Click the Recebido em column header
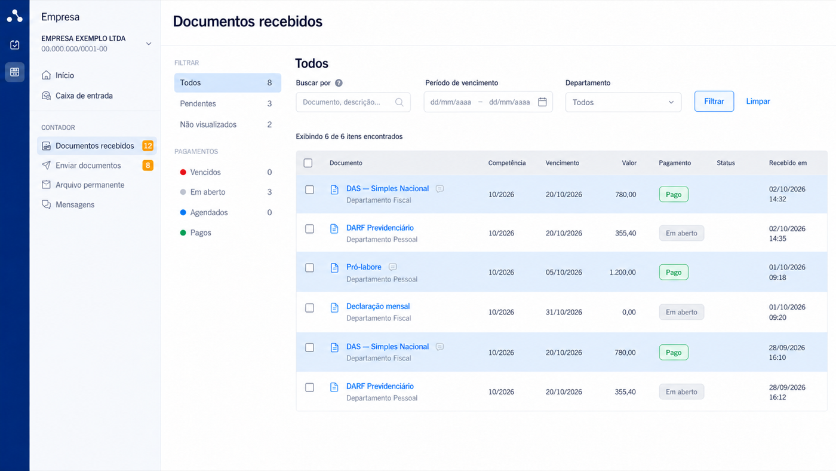The image size is (836, 471). tap(788, 163)
